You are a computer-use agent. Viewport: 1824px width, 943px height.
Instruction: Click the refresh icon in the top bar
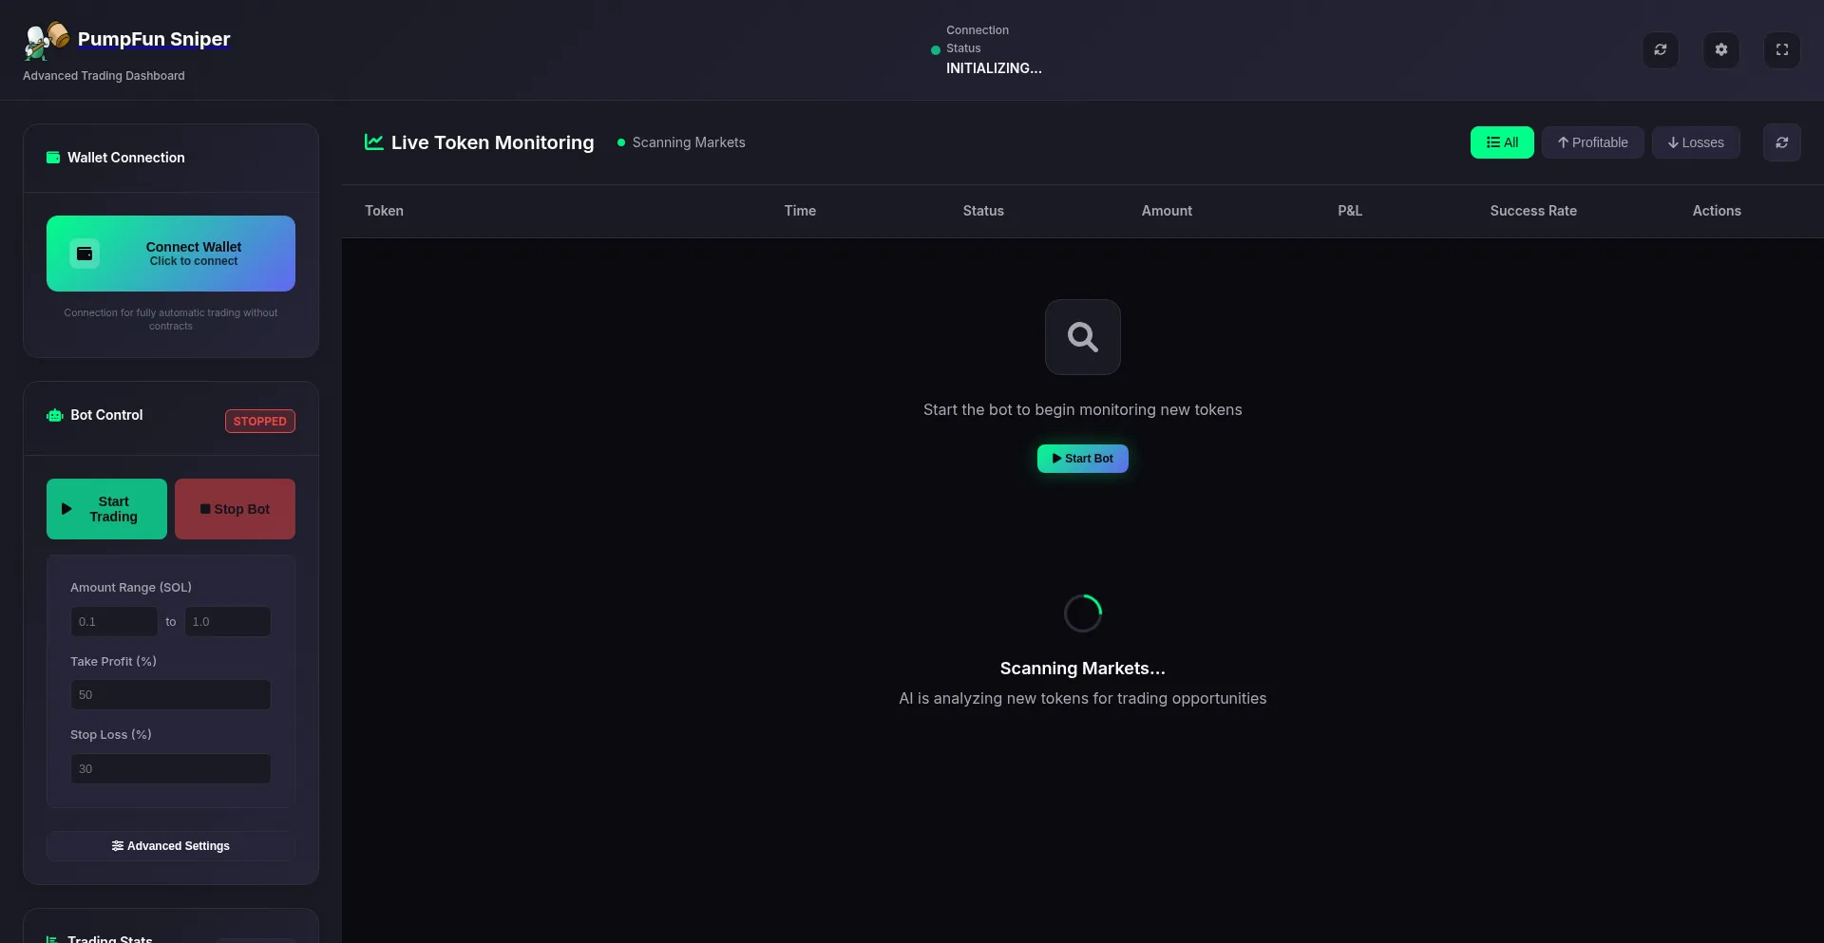1661,49
